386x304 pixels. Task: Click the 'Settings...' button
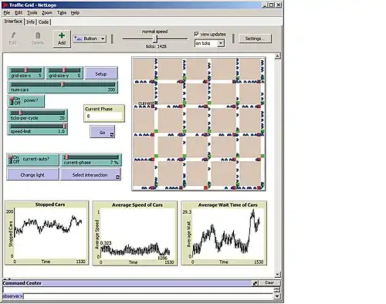point(255,39)
